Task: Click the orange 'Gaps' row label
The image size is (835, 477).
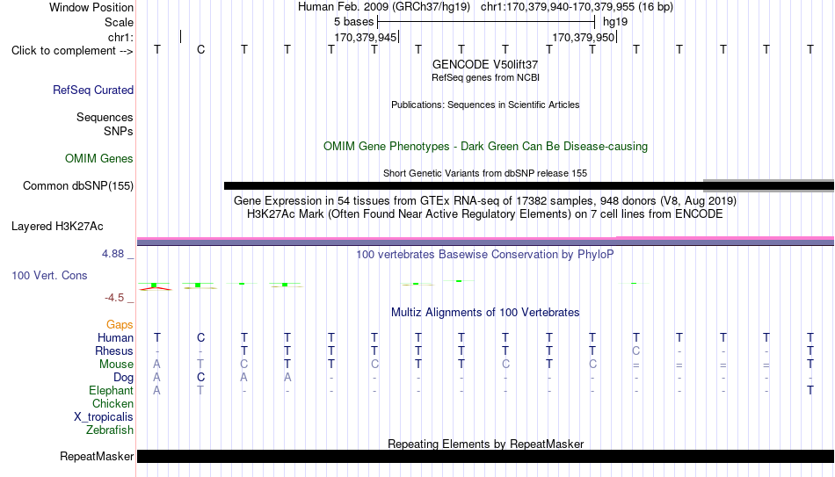Action: (120, 324)
